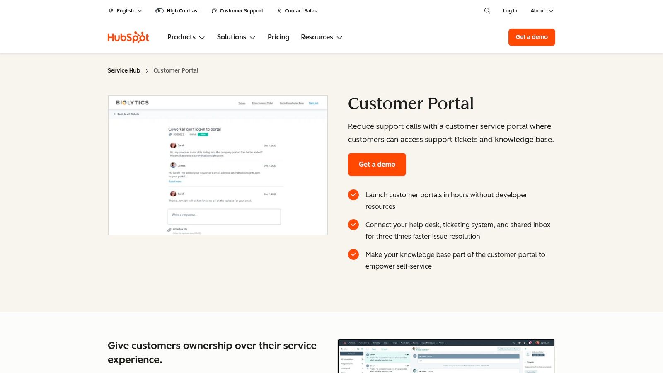Click the notifications icon in the dashboard mockup

(530, 343)
